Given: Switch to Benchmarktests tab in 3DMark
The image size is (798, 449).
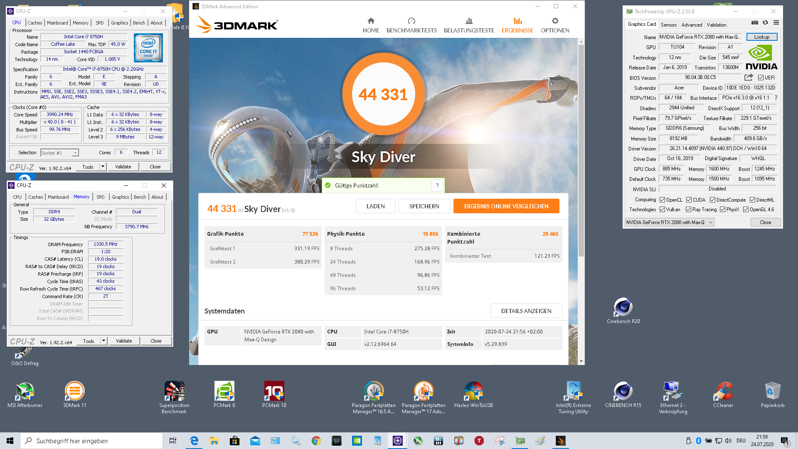Looking at the screenshot, I should point(411,25).
